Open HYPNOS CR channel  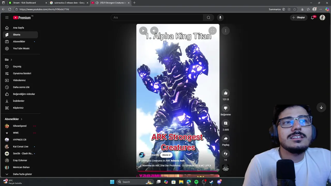click(x=20, y=140)
